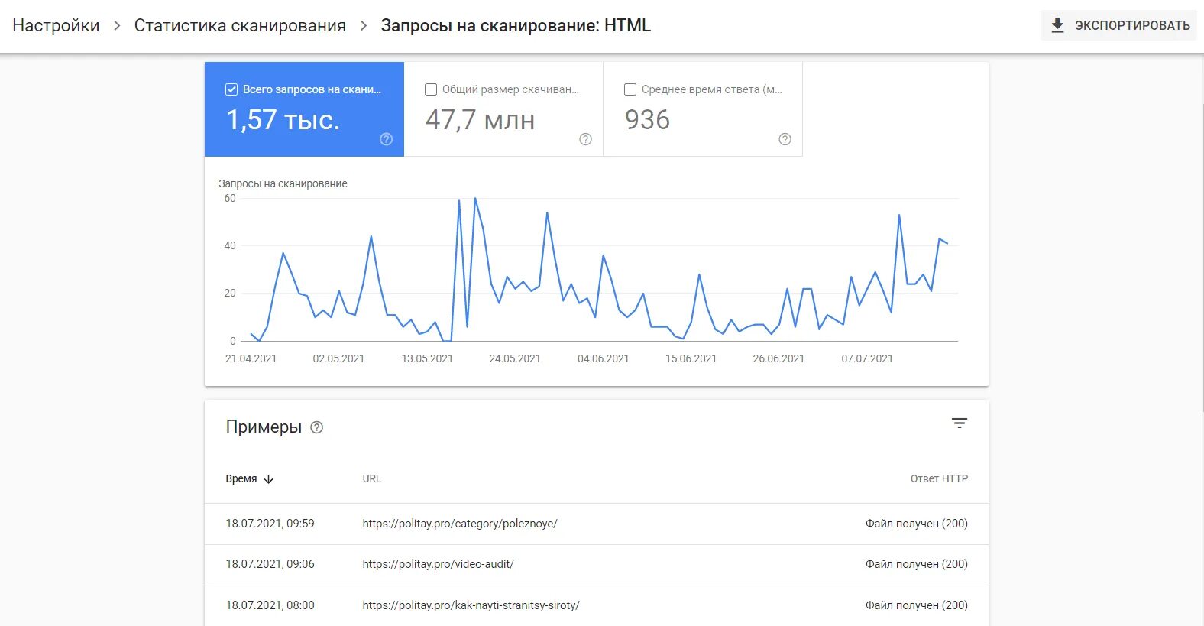Viewport: 1204px width, 626px height.
Task: Click Ответ HTTP column header
Action: click(x=939, y=478)
